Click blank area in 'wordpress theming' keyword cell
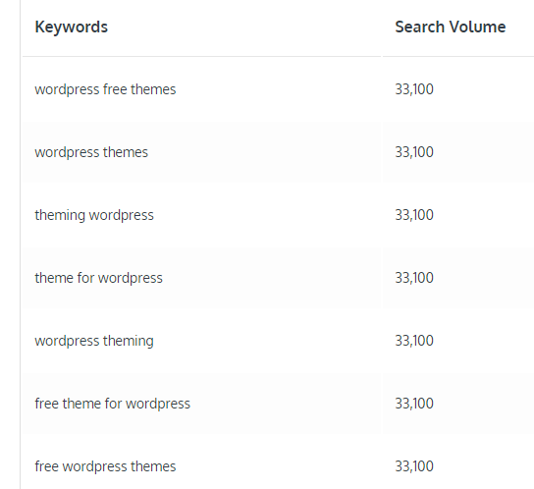Viewport: 534px width, 489px height. [267, 341]
